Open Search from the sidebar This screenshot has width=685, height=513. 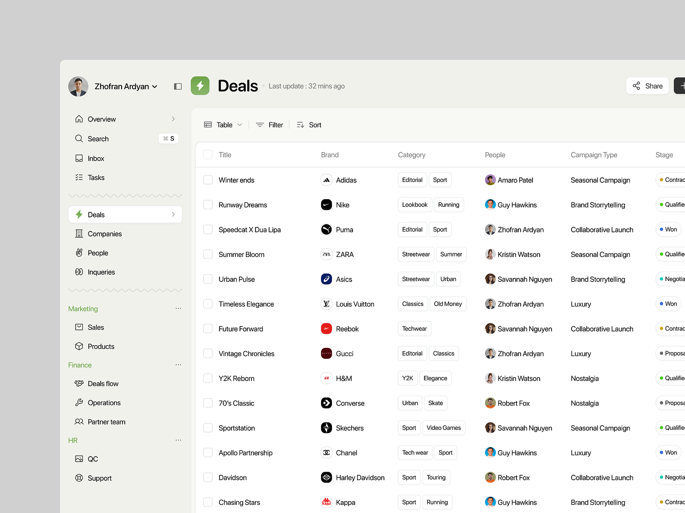coord(98,139)
